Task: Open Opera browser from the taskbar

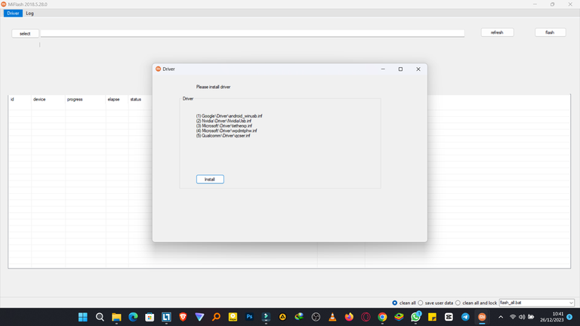Action: coord(366,317)
